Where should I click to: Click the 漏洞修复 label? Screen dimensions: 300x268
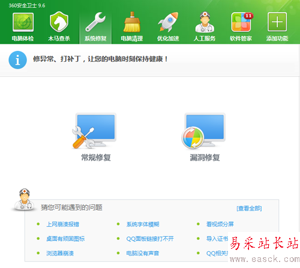(x=205, y=158)
